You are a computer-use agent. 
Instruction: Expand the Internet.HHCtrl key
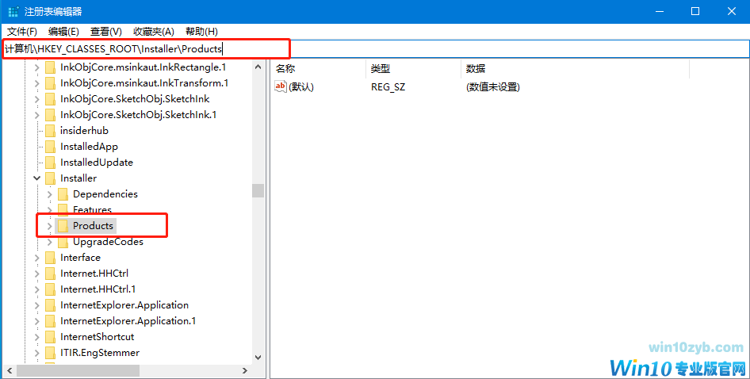click(x=36, y=274)
